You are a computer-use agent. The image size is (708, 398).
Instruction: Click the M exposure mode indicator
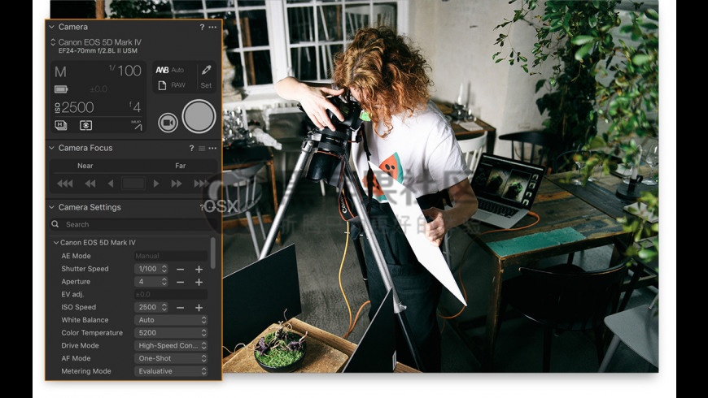(60, 72)
